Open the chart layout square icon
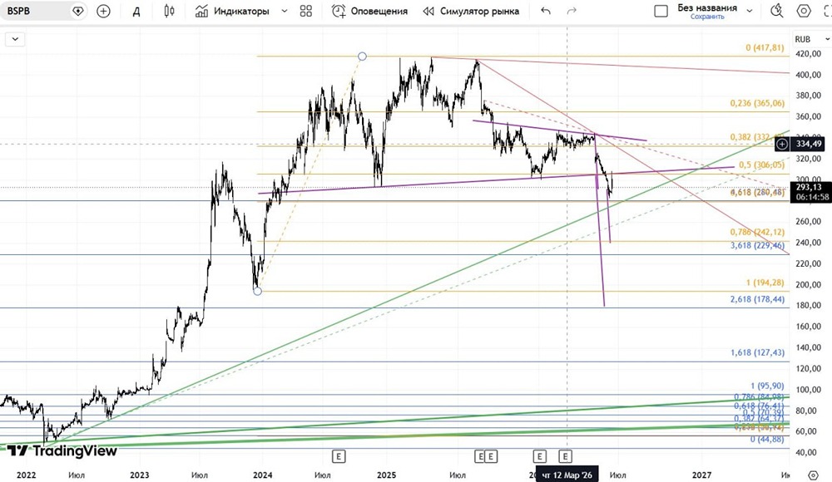 [661, 11]
